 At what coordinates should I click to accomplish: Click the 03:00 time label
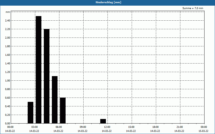click(35, 127)
